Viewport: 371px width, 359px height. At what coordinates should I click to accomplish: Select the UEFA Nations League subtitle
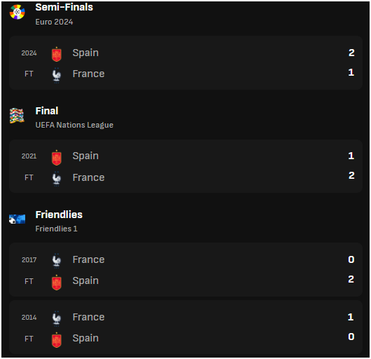point(74,125)
